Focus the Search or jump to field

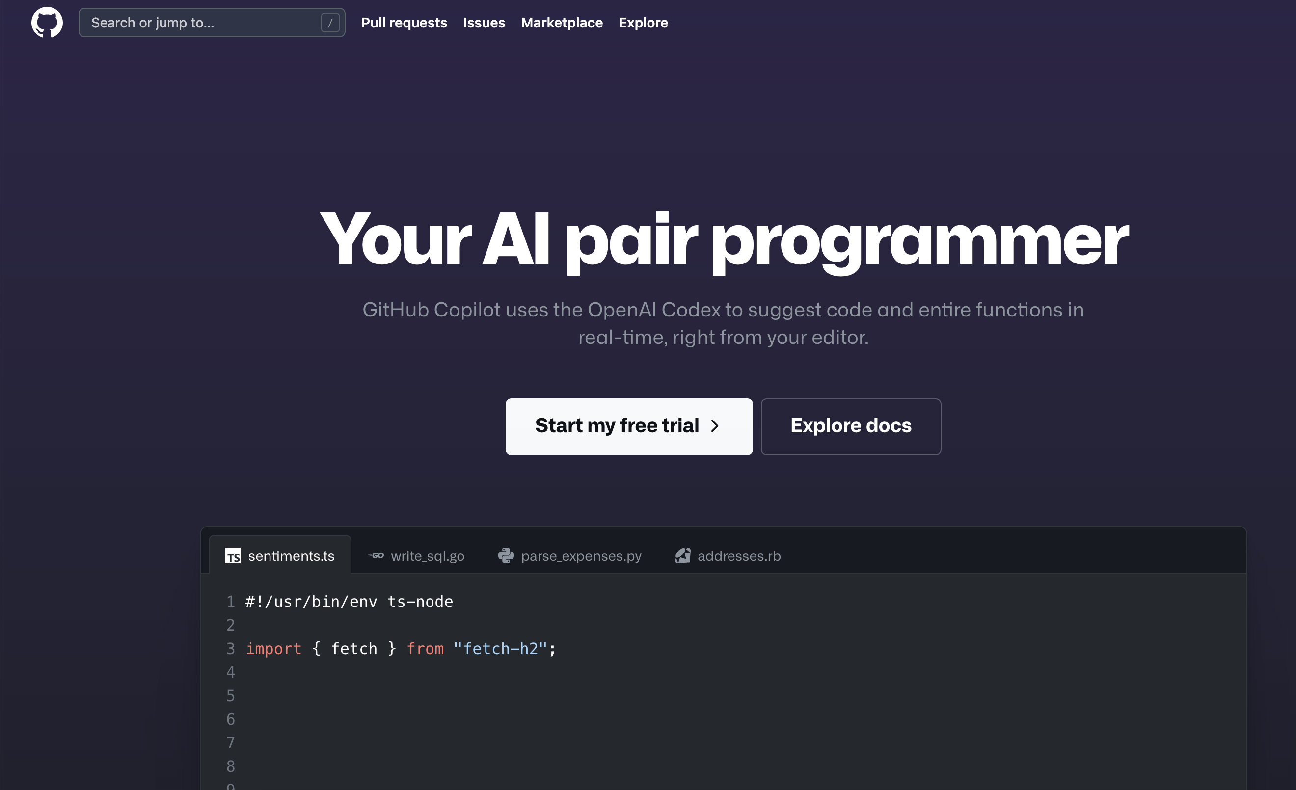(212, 23)
